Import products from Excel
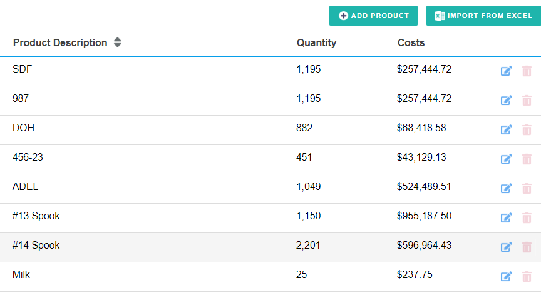This screenshot has height=295, width=541. tap(483, 16)
